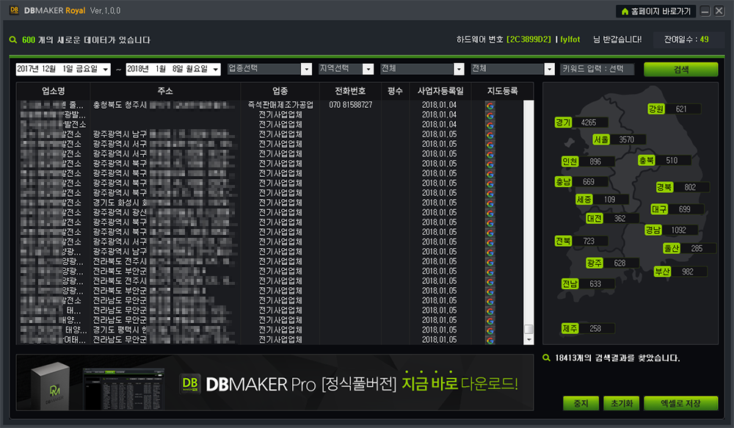Select the 부산 region label on the map

(662, 272)
